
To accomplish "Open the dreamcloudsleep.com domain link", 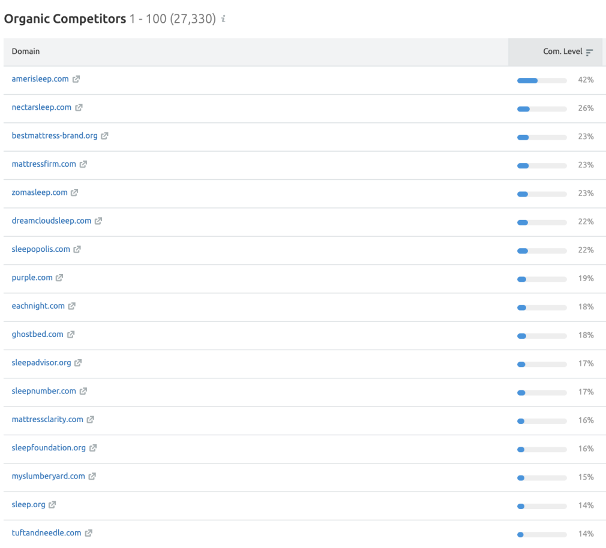I will pos(51,220).
